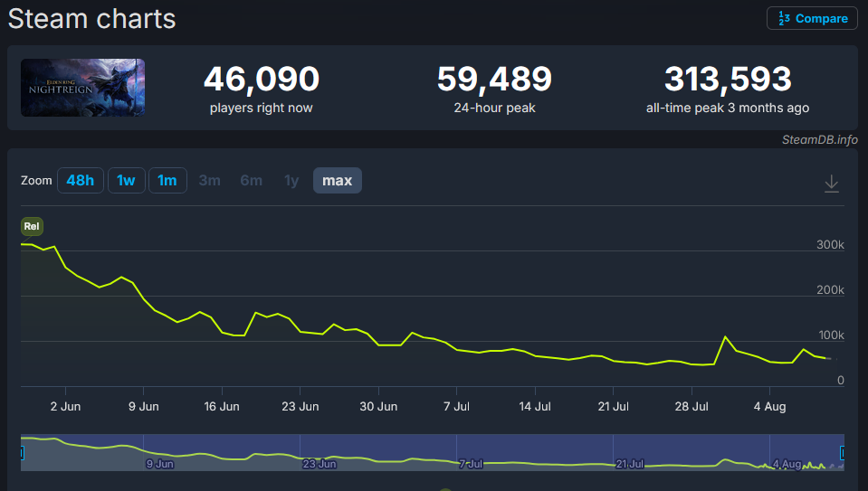Select the 6m zoom option

tap(252, 180)
